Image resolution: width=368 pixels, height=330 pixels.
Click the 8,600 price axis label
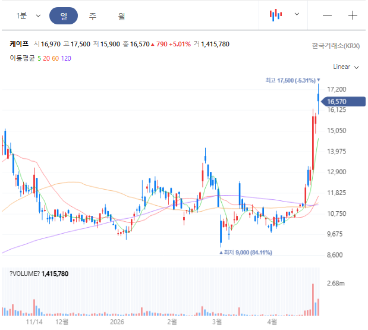tap(335, 255)
